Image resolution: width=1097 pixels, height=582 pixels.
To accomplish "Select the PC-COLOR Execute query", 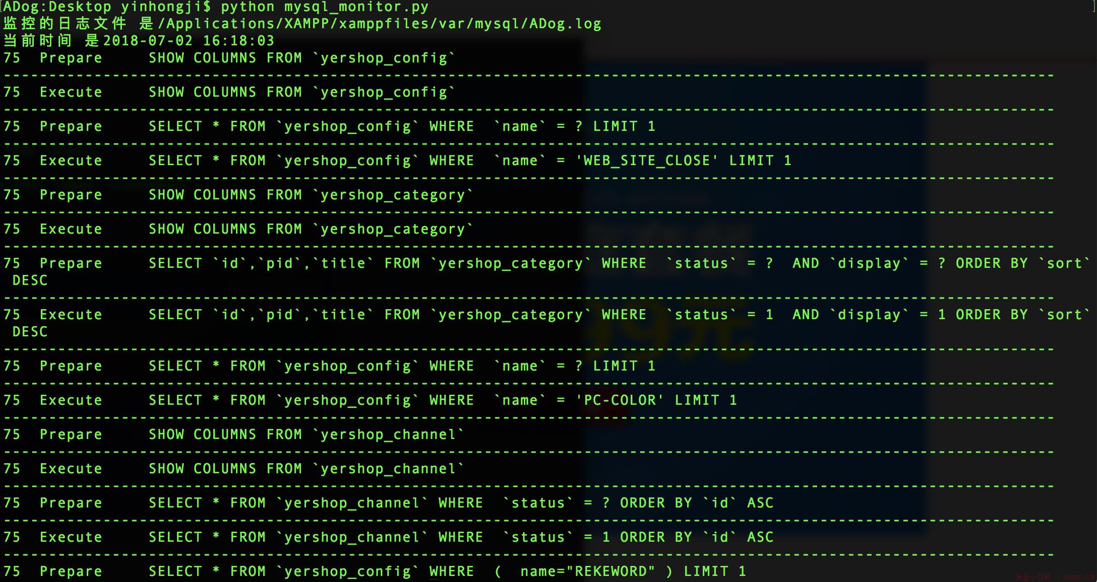I will 444,400.
